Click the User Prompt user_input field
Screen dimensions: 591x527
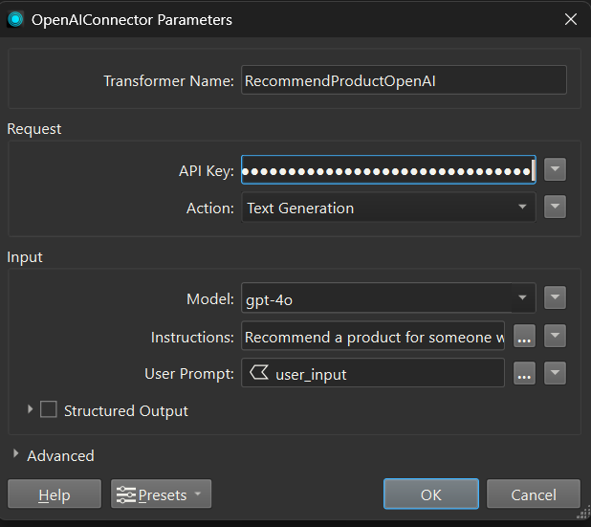(x=373, y=373)
